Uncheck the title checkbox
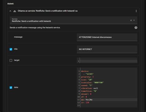Screen dimensions: 146x112 (11, 49)
